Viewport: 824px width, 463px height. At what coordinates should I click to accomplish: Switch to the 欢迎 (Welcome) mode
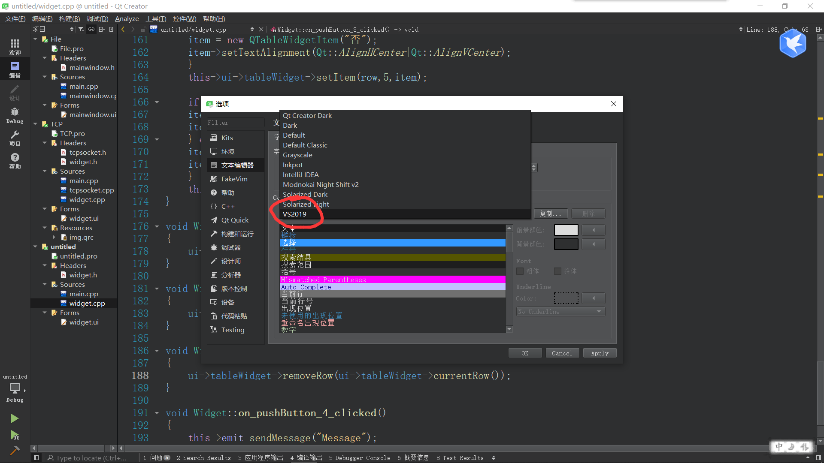tap(15, 46)
